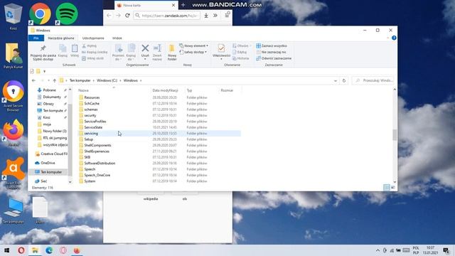Open the address bar history dropdown
Screen dimensions: 455x256
tap(336, 80)
